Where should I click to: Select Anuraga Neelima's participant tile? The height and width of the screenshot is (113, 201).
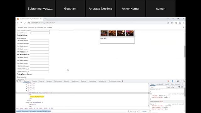(x=100, y=8)
